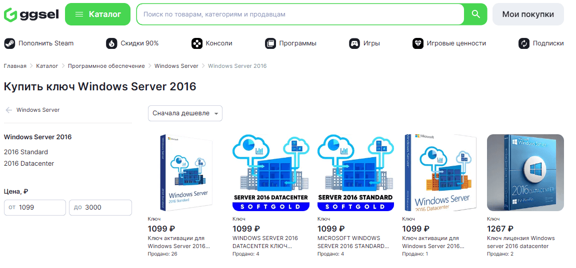Click Windows Server 2016 current breadcrumb

[237, 66]
